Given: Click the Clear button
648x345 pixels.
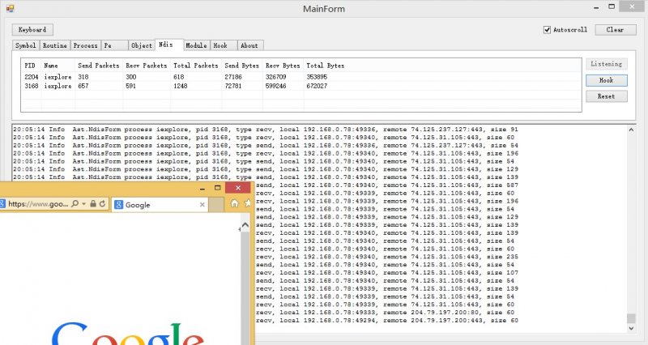Looking at the screenshot, I should tap(616, 30).
